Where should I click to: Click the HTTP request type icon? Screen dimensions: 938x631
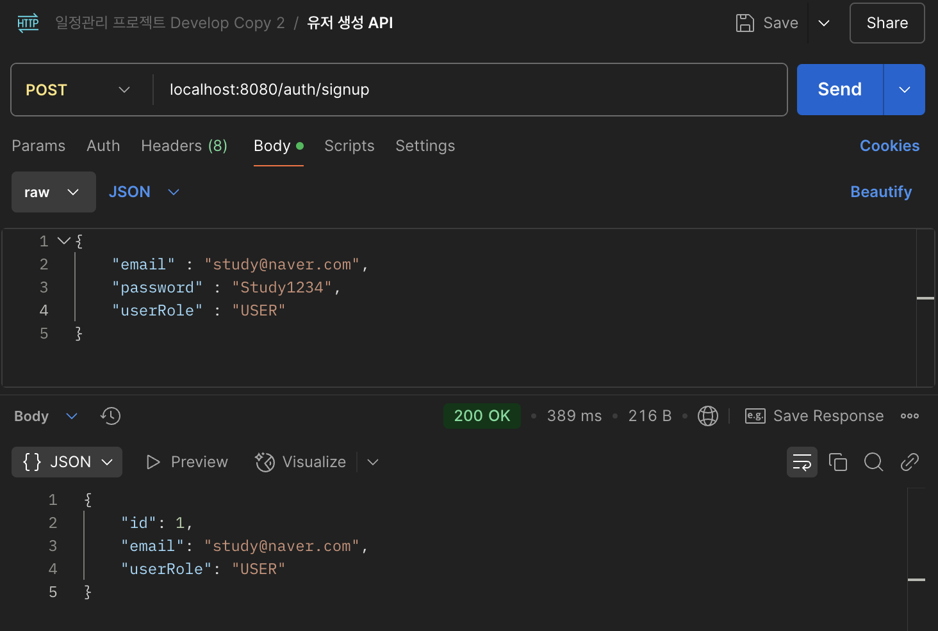coord(28,23)
